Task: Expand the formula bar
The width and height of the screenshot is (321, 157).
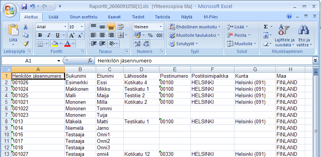Action: pyautogui.click(x=315, y=61)
